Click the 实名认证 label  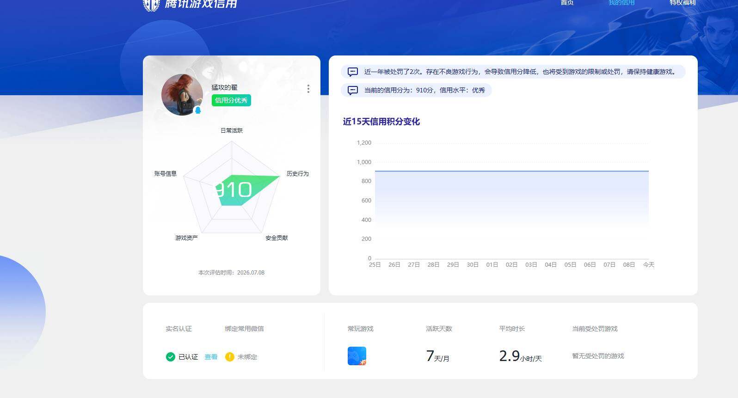178,329
